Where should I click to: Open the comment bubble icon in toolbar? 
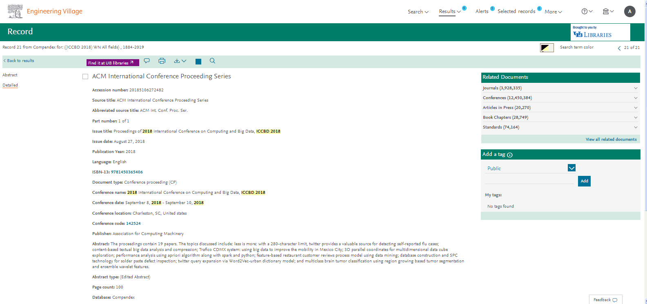click(x=147, y=61)
